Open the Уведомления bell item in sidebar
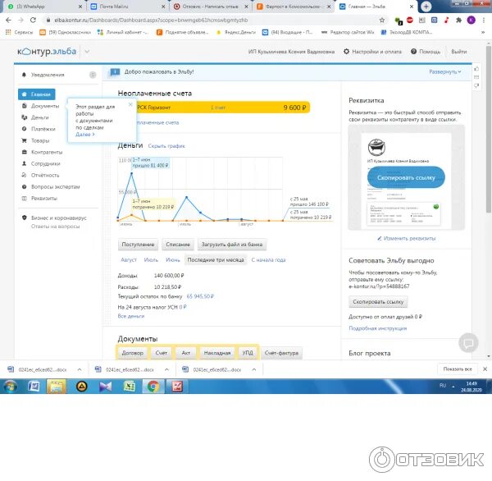The width and height of the screenshot is (492, 481). [48, 75]
